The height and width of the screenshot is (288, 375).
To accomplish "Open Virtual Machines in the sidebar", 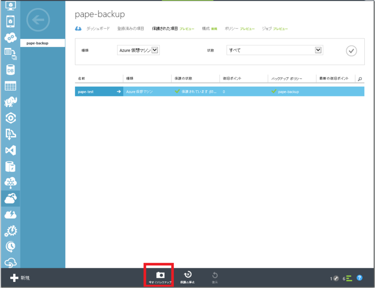I will 10,6.
